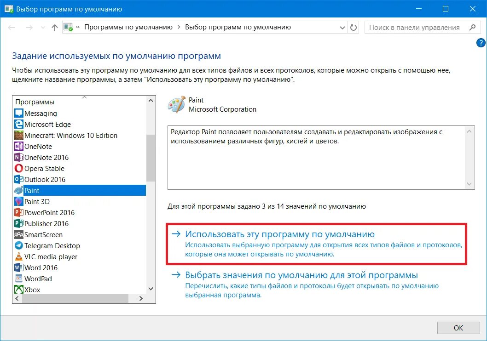
Task: Click the Программы column header sort chevron
Action: pyautogui.click(x=84, y=97)
